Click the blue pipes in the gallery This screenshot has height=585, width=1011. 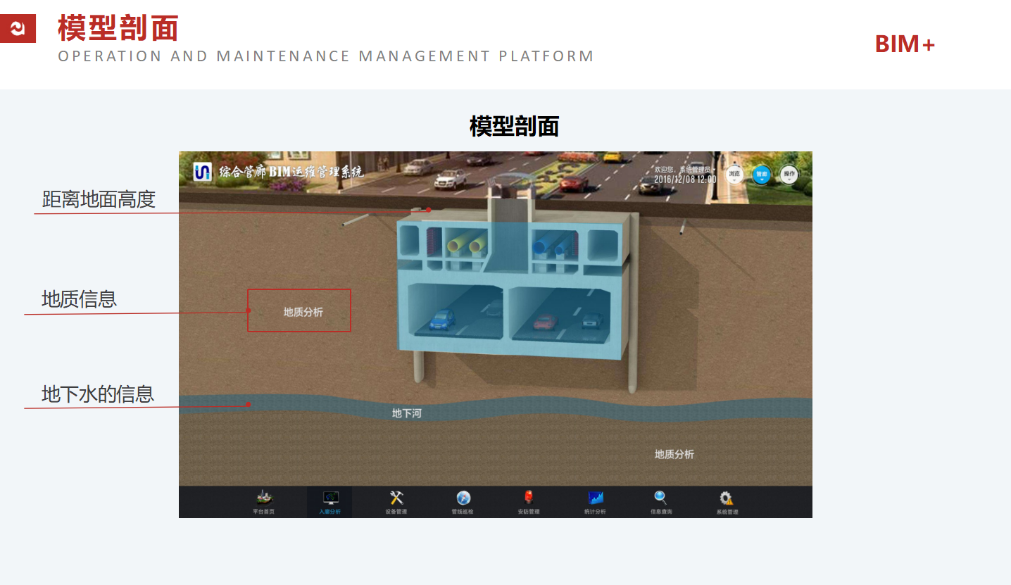coord(553,244)
